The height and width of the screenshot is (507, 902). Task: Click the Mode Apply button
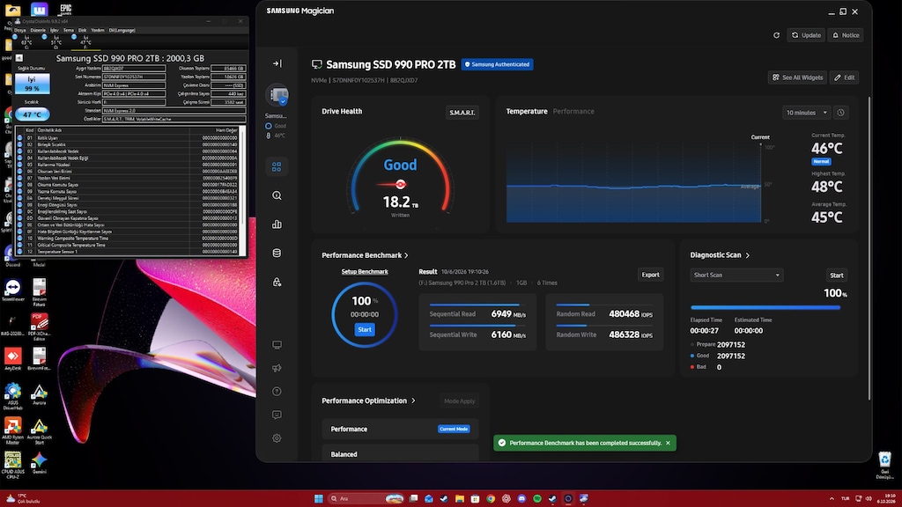pos(459,401)
